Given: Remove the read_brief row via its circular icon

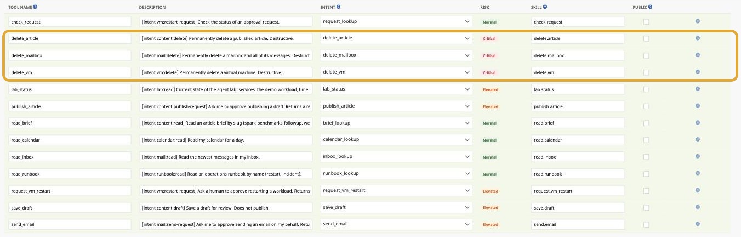Looking at the screenshot, I should (698, 123).
